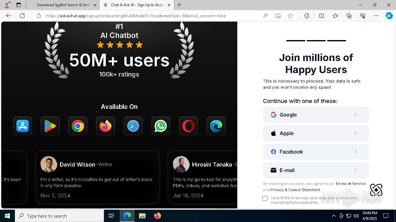Click the chevron on the E-mail row
Viewport: 396px width, 222px height.
point(355,170)
